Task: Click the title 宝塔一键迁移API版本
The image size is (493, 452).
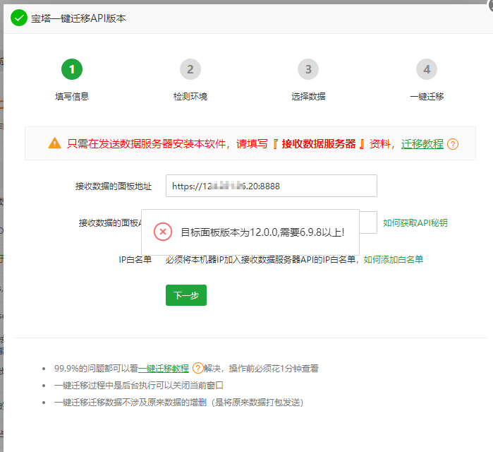Action: pyautogui.click(x=78, y=18)
